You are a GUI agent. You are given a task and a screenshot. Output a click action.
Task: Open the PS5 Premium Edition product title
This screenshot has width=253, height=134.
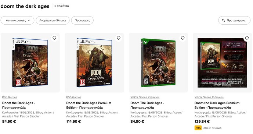pyautogui.click(x=89, y=105)
